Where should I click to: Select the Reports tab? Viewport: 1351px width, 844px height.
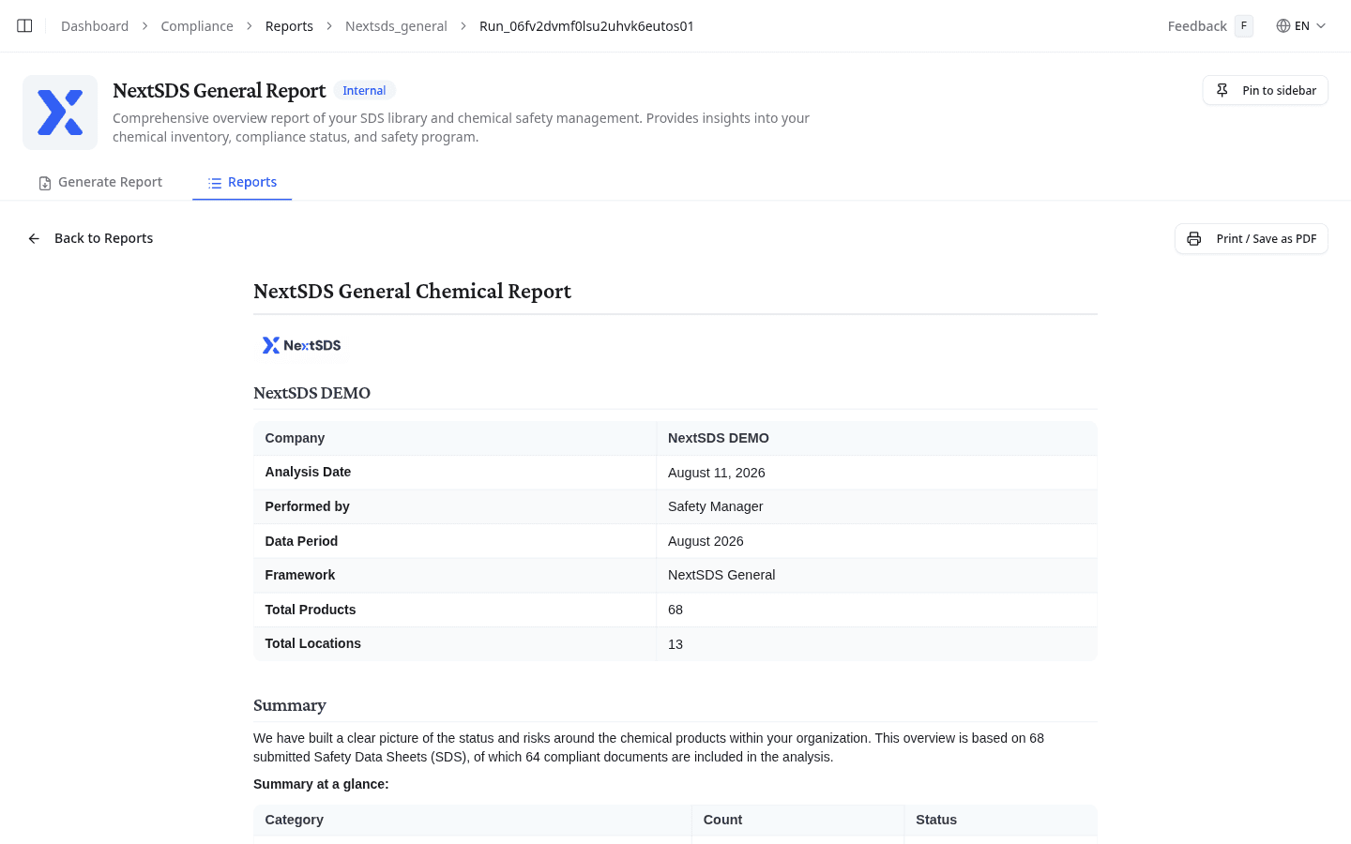tap(242, 182)
